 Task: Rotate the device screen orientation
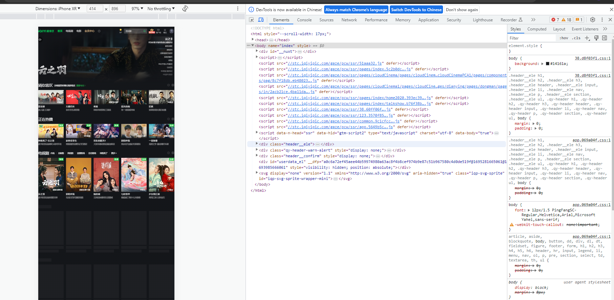[185, 8]
